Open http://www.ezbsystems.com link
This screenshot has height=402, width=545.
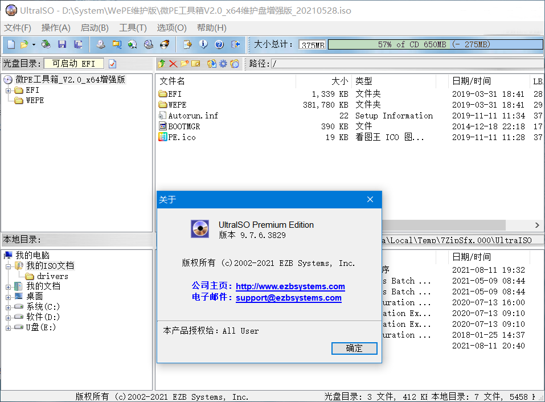click(x=290, y=286)
